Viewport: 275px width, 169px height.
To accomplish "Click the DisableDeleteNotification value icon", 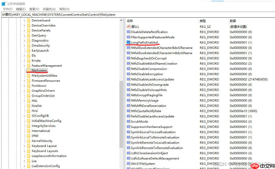I will tap(128, 32).
